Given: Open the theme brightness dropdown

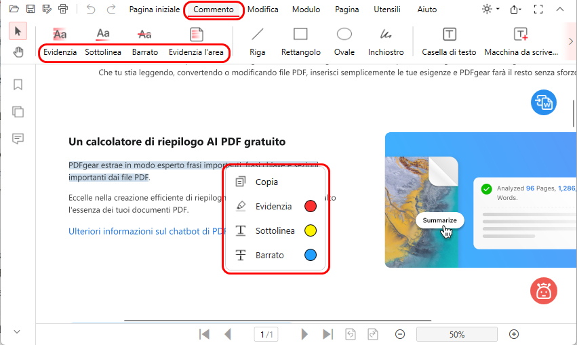Looking at the screenshot, I should pos(490,9).
